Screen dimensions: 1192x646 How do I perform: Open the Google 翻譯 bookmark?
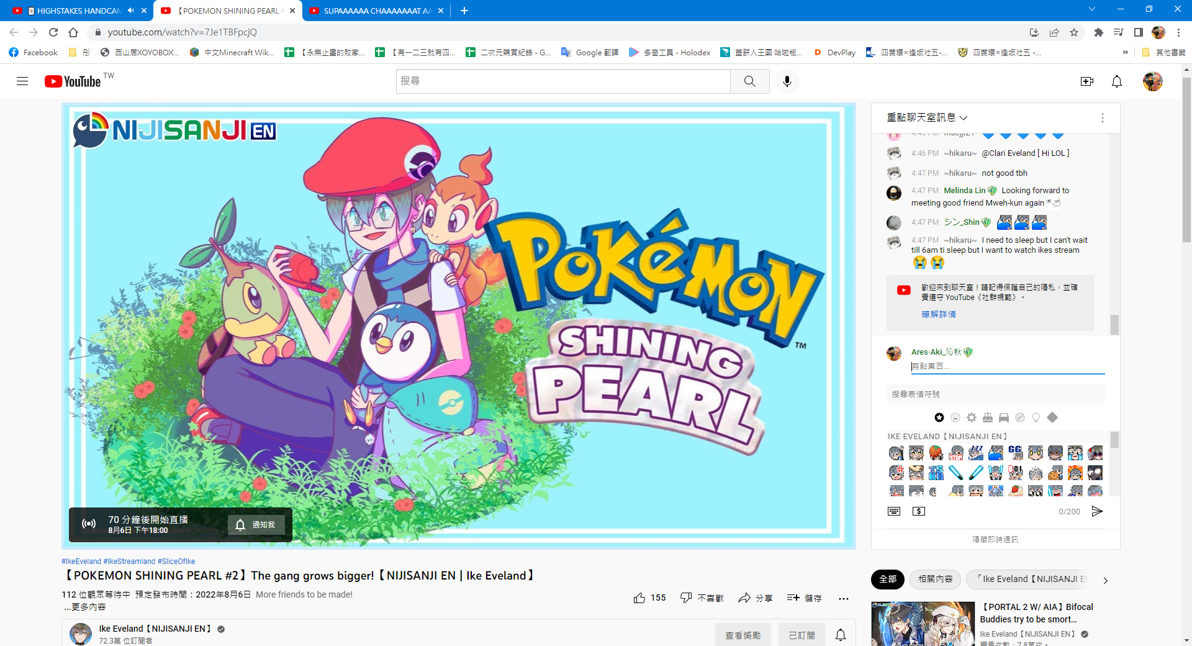pyautogui.click(x=590, y=52)
